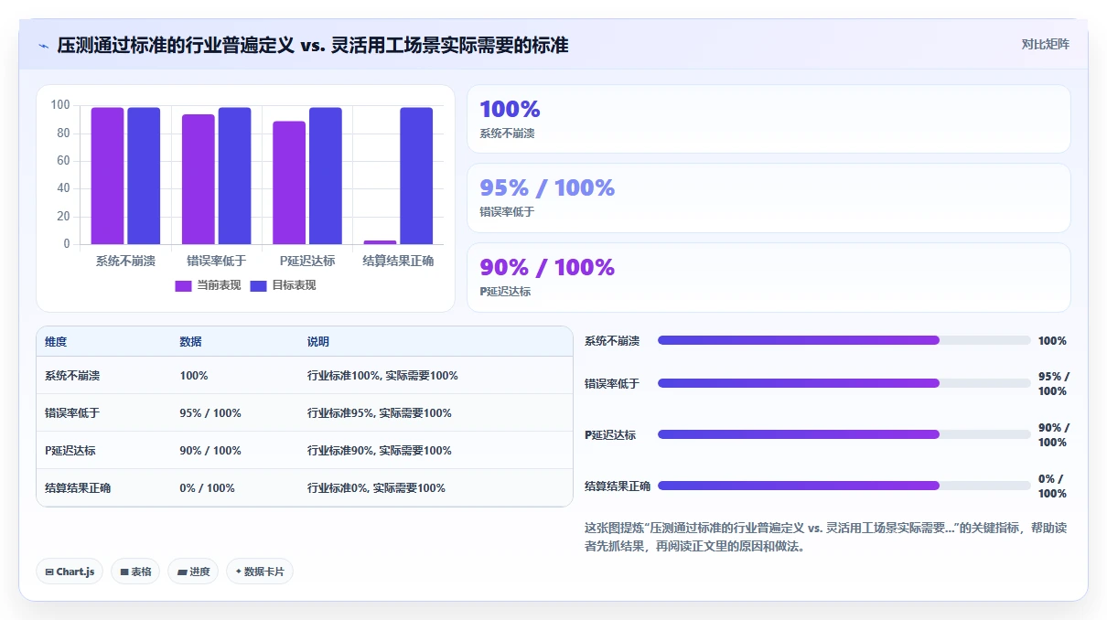Click the 对比矩阵 label
The image size is (1107, 620).
1046,44
